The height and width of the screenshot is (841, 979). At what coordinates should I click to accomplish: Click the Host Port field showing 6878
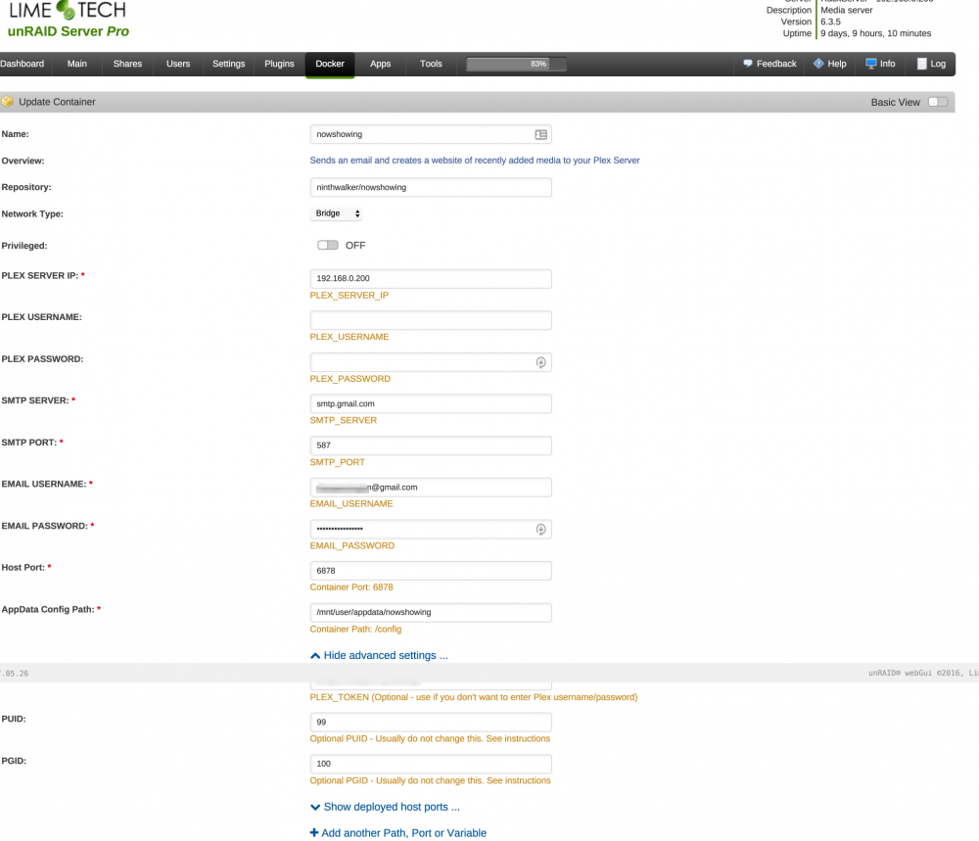pyautogui.click(x=430, y=571)
